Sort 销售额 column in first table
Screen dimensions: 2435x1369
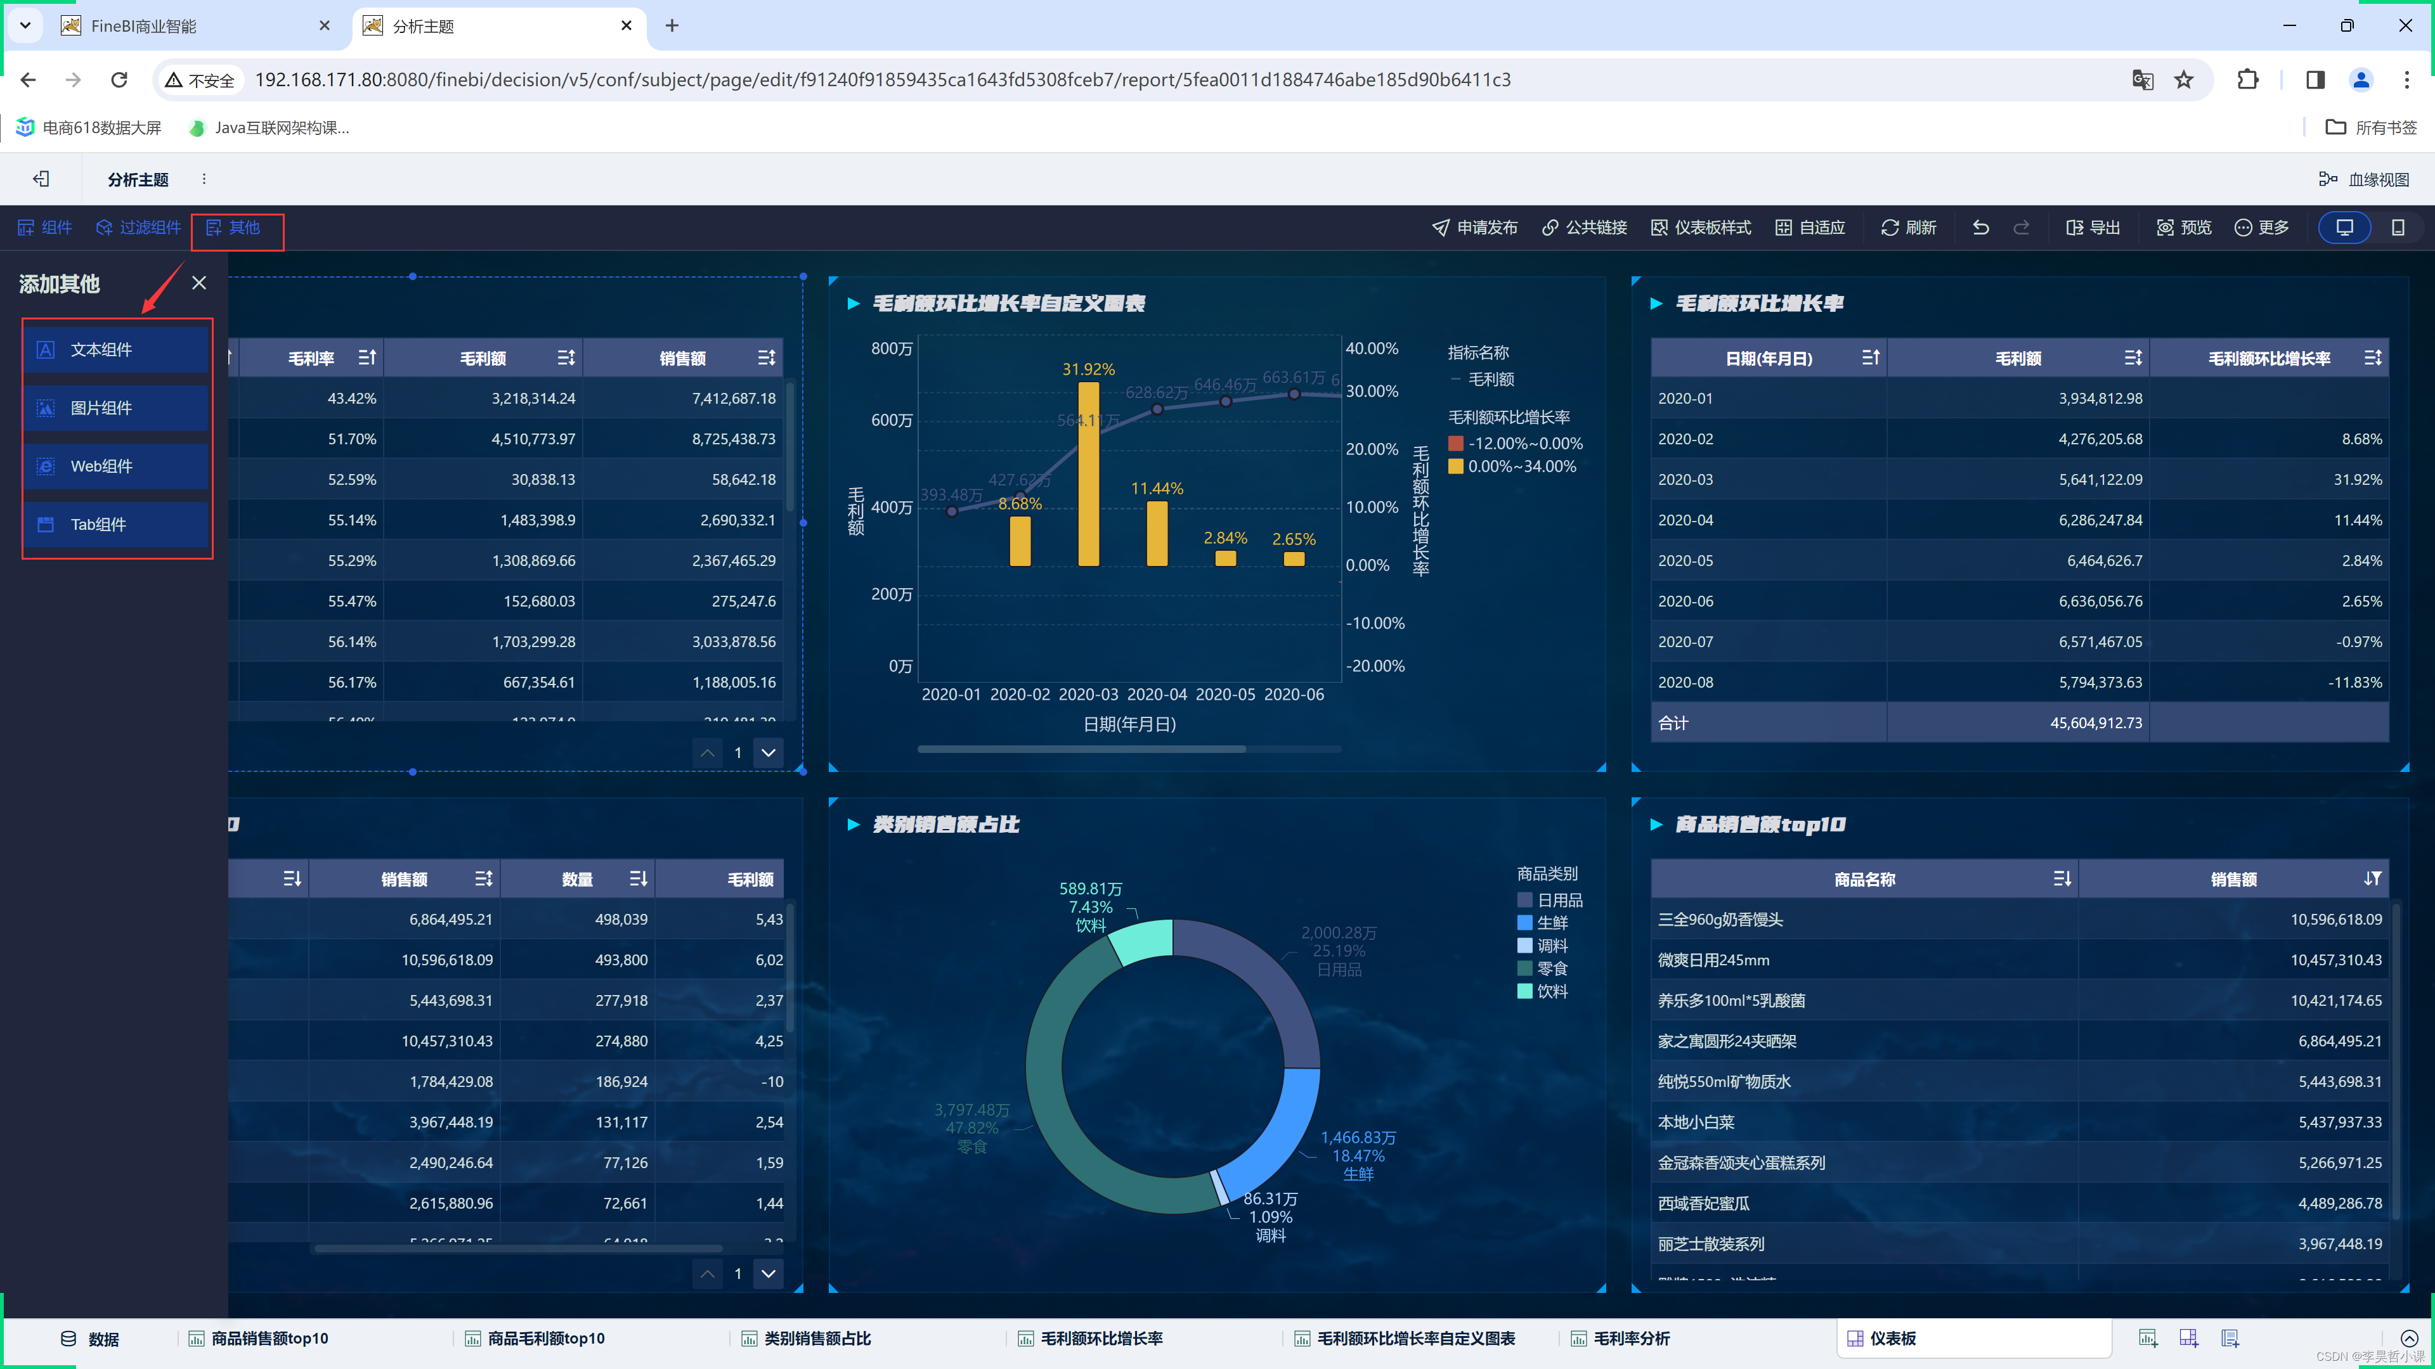tap(765, 358)
